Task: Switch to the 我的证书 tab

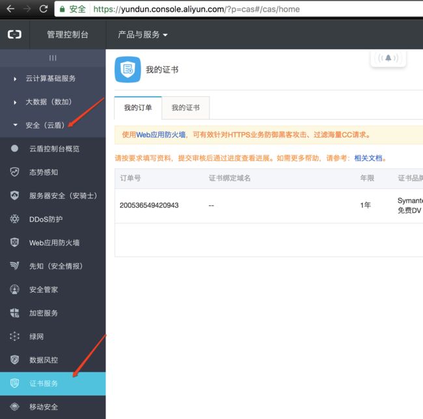Action: 185,108
